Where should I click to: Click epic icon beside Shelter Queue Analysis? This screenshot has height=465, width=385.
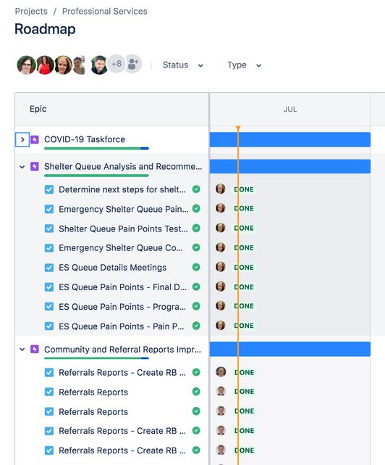[35, 166]
